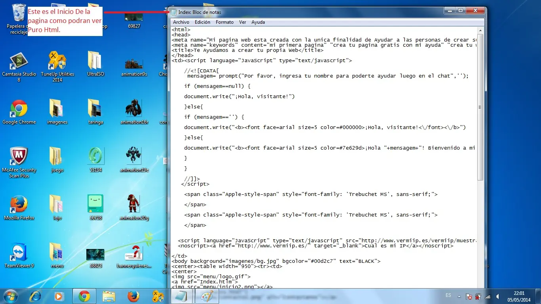541x304 pixels.
Task: Show hidden system tray icons
Action: pyautogui.click(x=459, y=296)
